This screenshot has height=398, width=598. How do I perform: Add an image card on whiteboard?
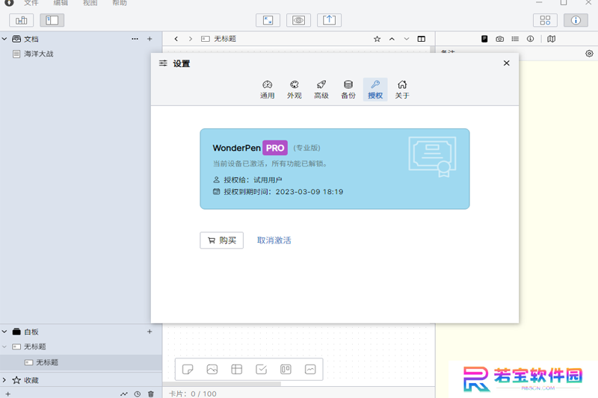[212, 370]
